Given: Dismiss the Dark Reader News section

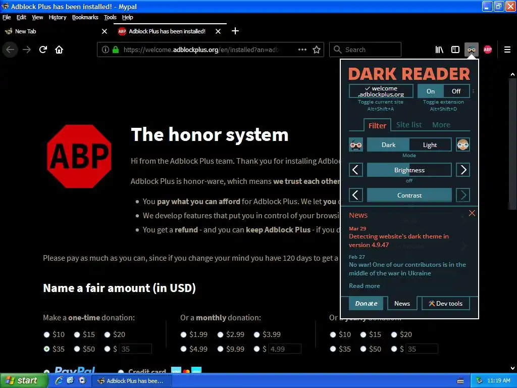Looking at the screenshot, I should 472,213.
